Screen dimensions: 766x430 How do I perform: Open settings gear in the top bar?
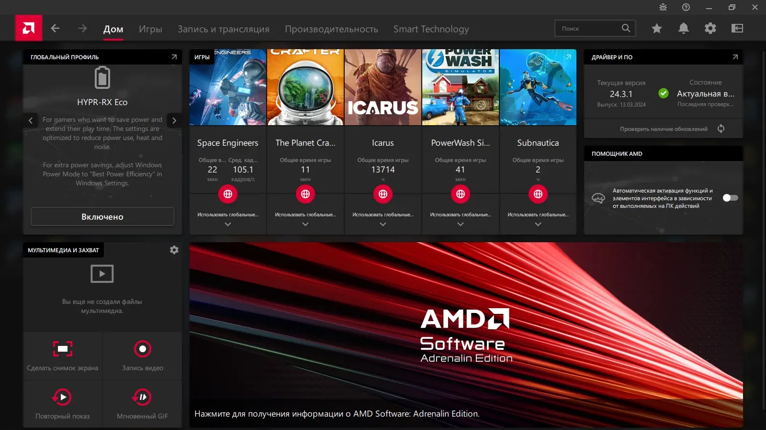pos(710,29)
